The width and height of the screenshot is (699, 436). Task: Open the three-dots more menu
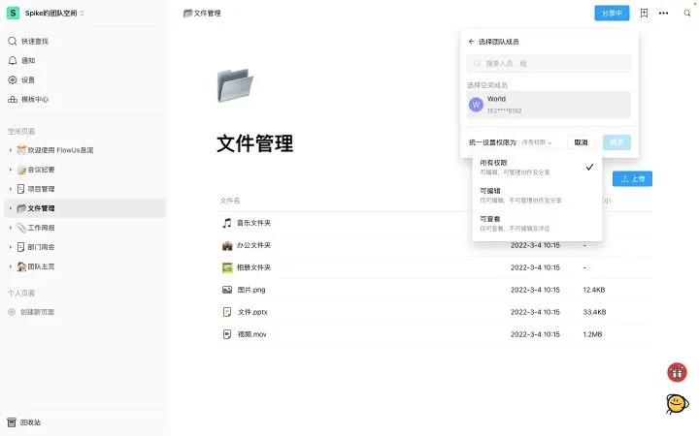pyautogui.click(x=663, y=13)
